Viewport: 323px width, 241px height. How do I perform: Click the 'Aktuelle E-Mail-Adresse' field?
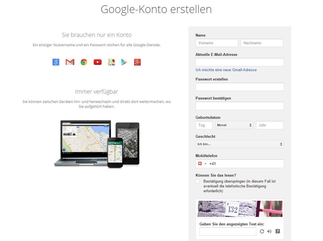click(x=240, y=62)
